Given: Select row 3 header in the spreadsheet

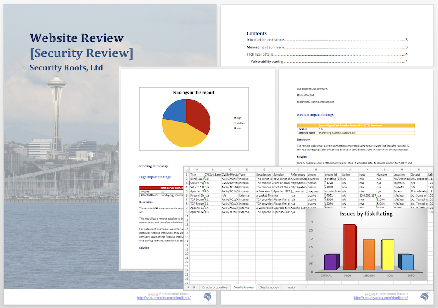Looking at the screenshot, I should click(x=187, y=183).
